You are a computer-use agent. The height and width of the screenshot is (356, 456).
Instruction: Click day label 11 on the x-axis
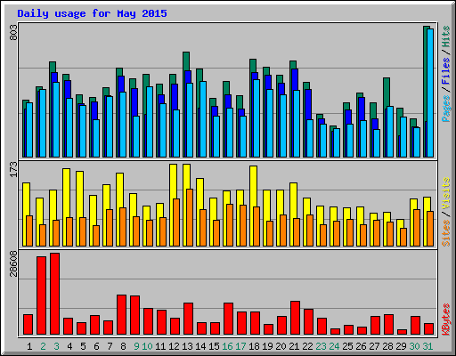tap(160, 346)
